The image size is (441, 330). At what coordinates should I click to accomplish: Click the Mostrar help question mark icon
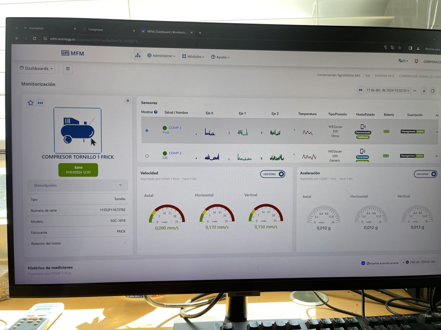tap(155, 112)
